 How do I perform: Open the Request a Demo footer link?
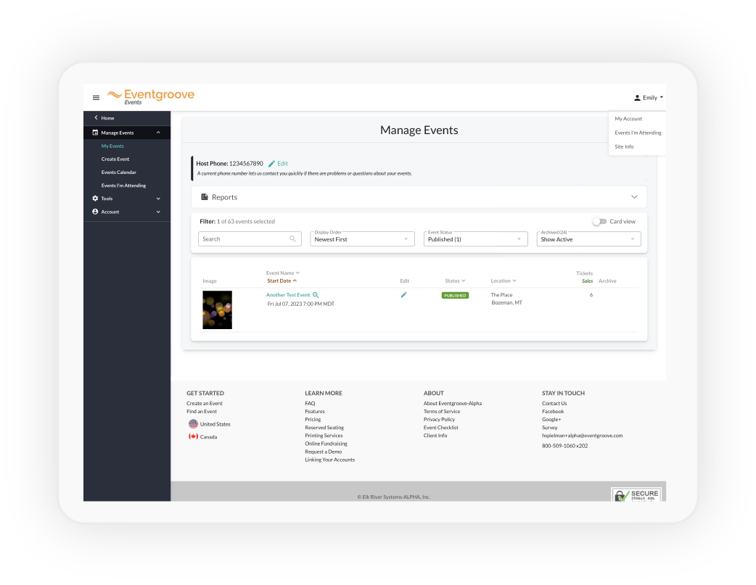(x=323, y=452)
